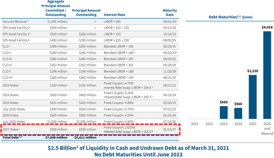Image resolution: width=274 pixels, height=158 pixels.
Task: Select Fixed Coupon: 5.25% text
Action: tap(119, 93)
